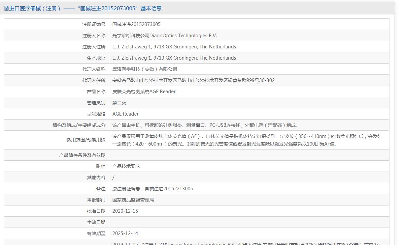The image size is (402, 245).
Task: Click the agent name 鹰演医学科技（安徽）有限公司
Action: coord(145,69)
